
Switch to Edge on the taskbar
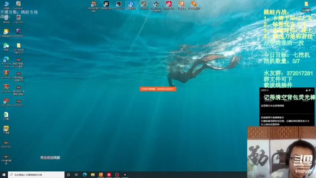tap(85, 175)
